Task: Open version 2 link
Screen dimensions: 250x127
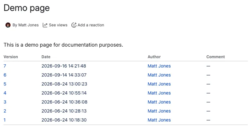Action: (x=5, y=111)
